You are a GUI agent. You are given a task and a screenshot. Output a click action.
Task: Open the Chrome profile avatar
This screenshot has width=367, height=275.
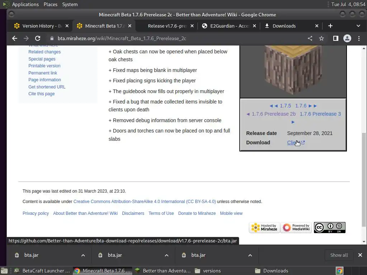347,38
